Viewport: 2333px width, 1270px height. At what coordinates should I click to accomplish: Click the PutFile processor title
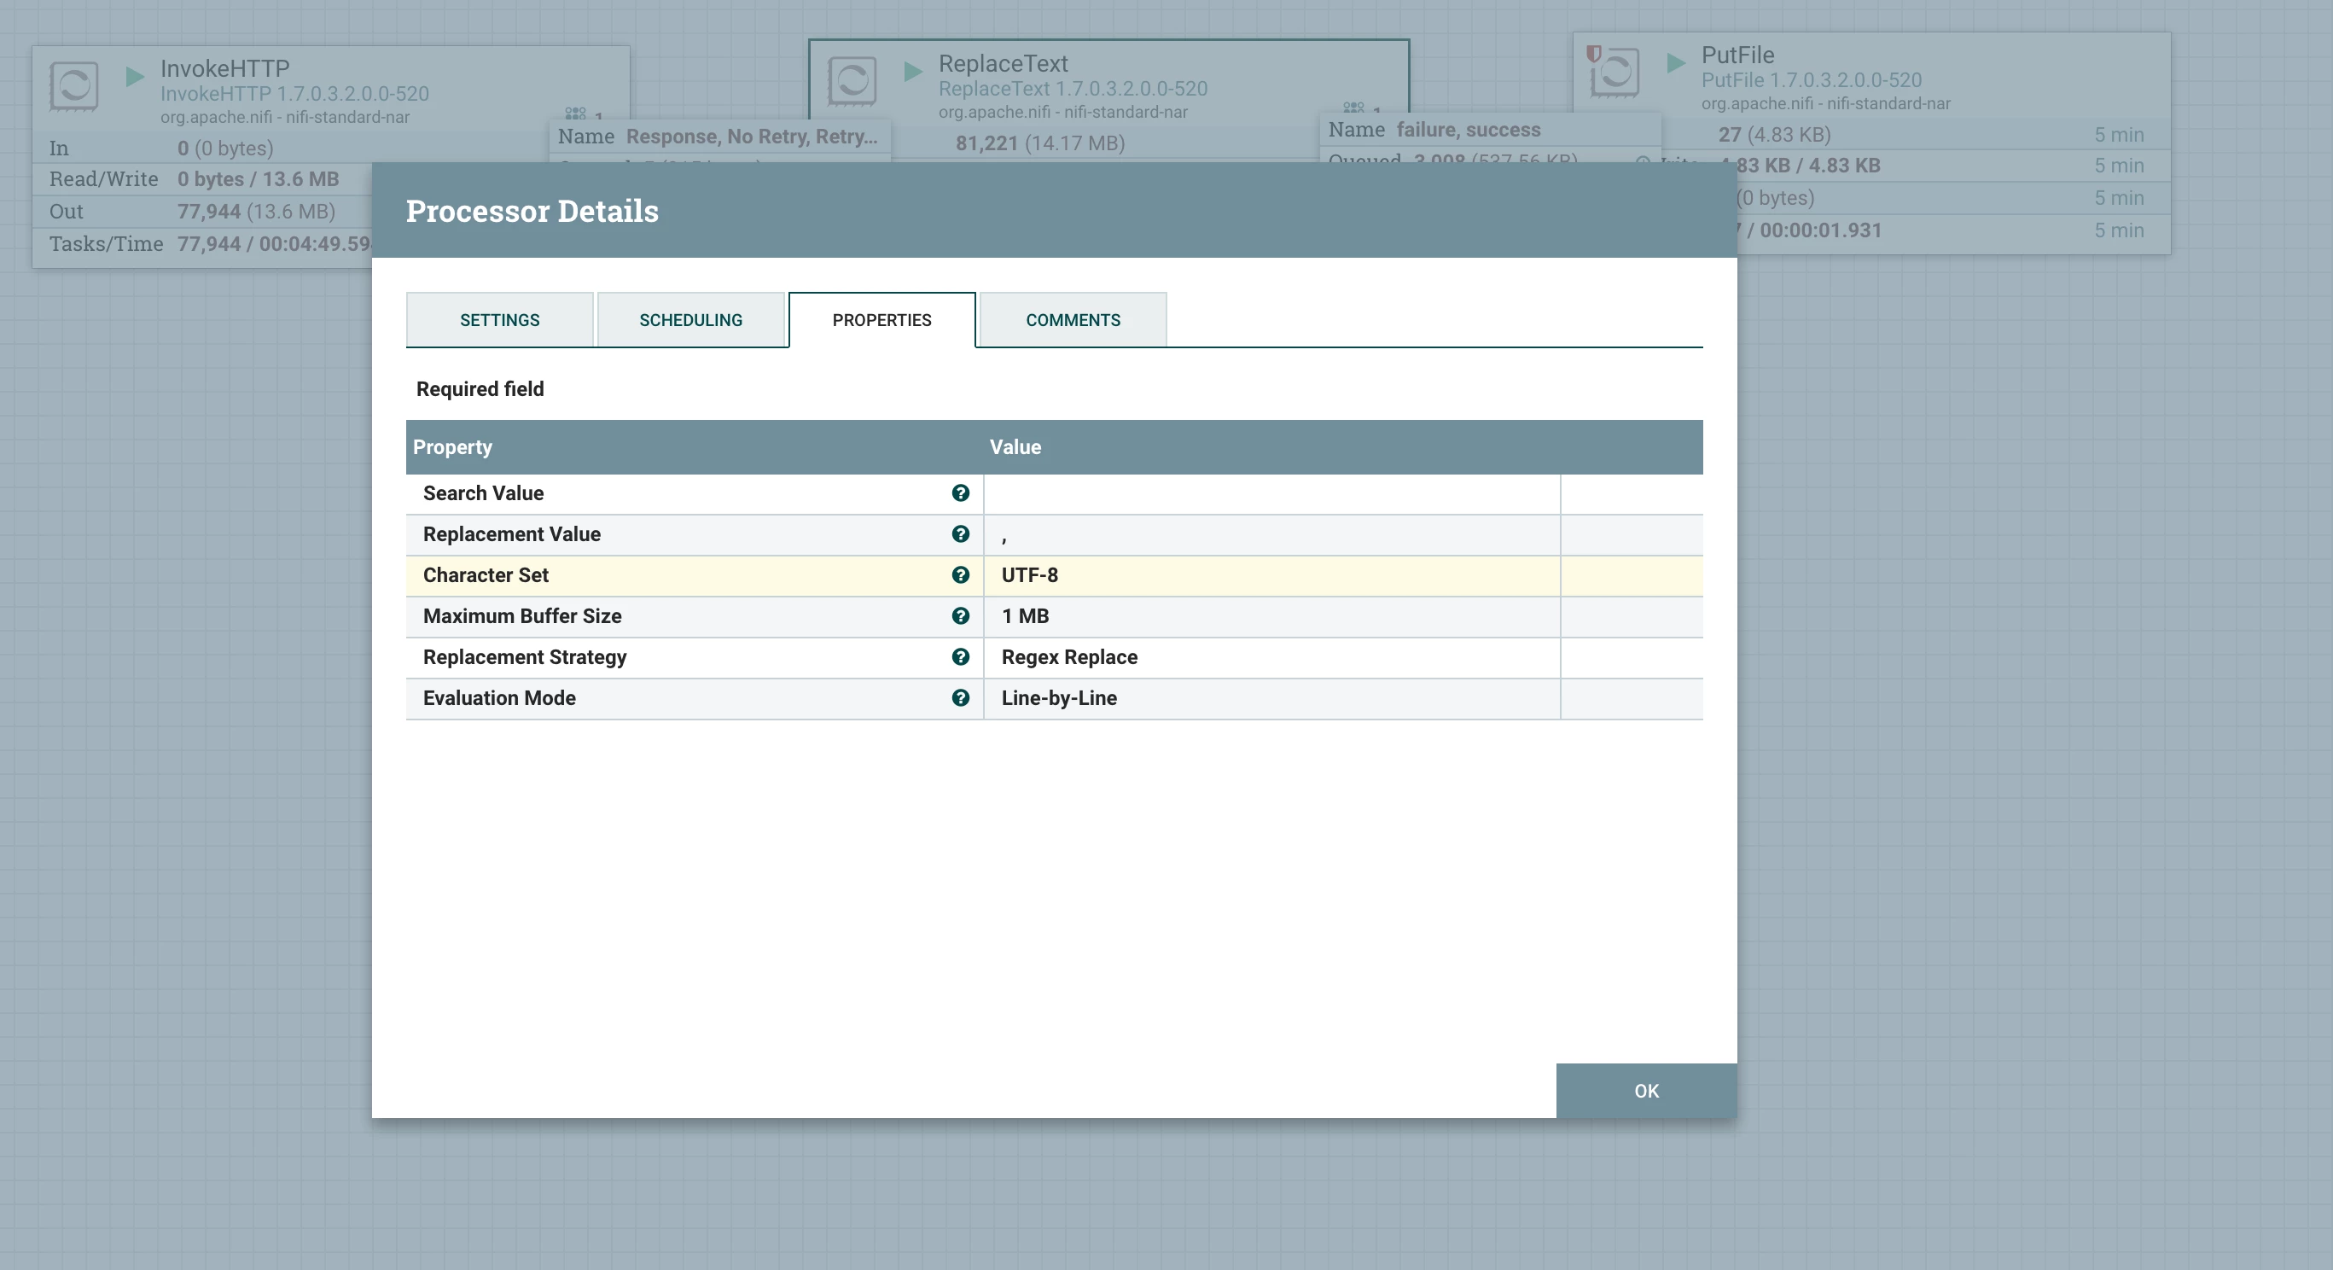tap(1737, 55)
